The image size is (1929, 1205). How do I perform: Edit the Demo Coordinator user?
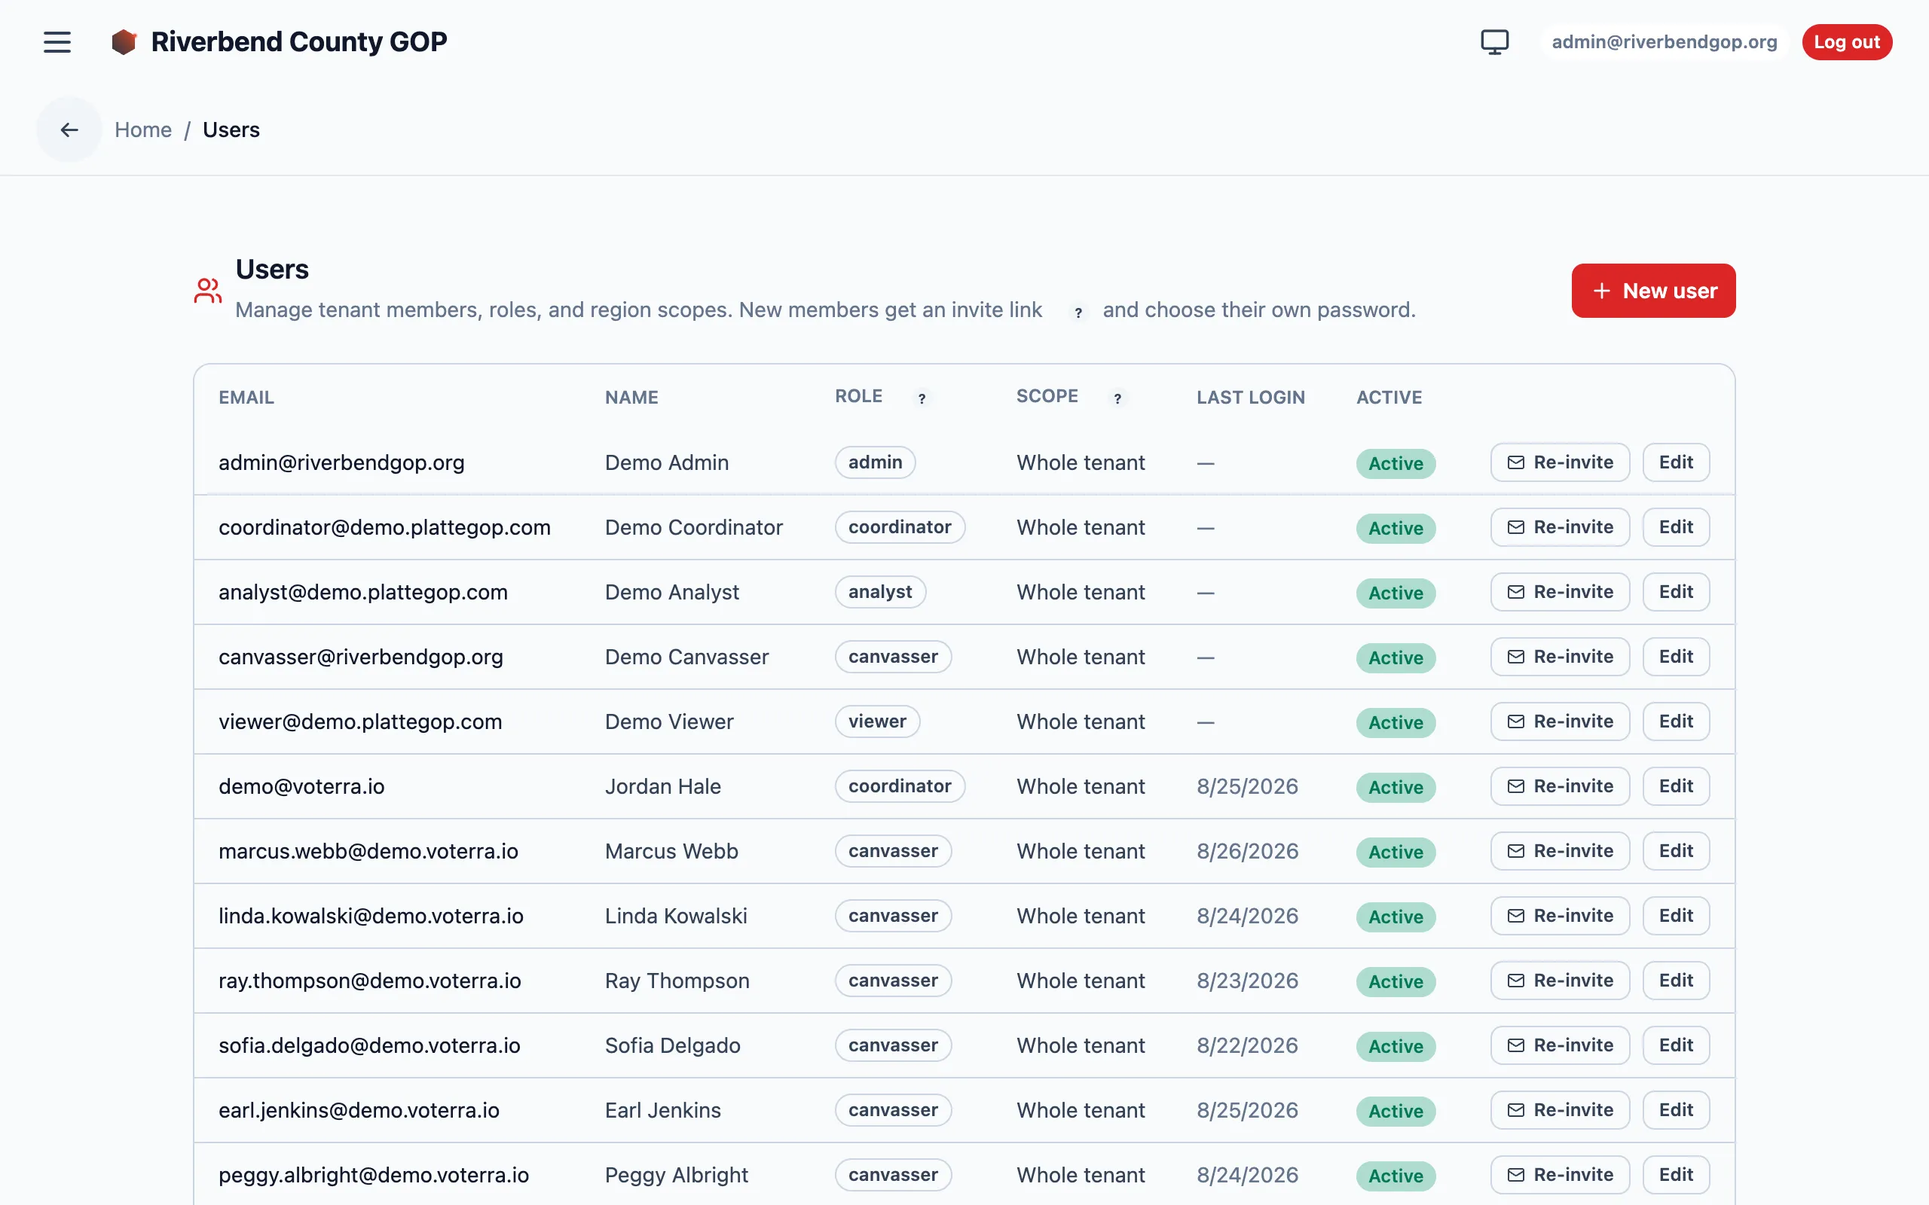pyautogui.click(x=1676, y=526)
